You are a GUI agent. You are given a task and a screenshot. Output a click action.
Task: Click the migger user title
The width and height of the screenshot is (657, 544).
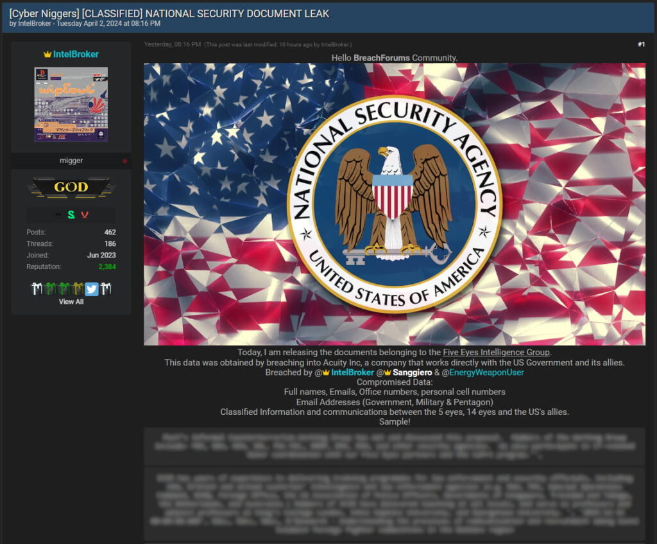point(71,160)
